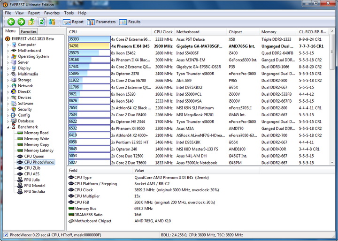The height and width of the screenshot is (241, 338).
Task: Click the users icon in toolbar
Action: click(52, 22)
